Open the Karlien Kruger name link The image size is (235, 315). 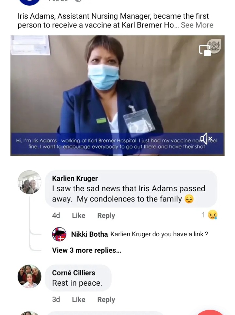click(x=75, y=179)
